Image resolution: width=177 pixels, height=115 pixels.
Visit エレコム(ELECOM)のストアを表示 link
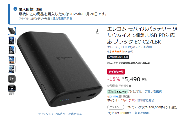coord(129,47)
